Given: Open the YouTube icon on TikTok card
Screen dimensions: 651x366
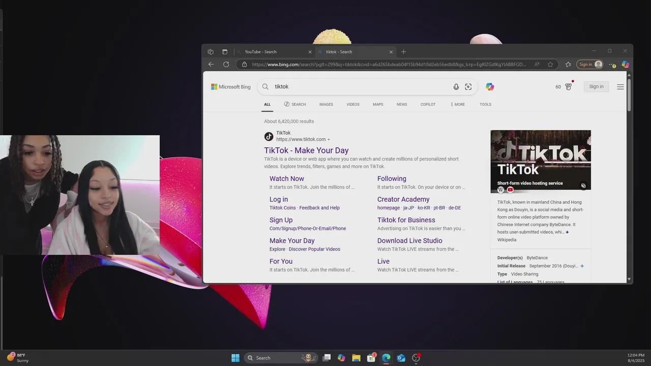Looking at the screenshot, I should [510, 190].
